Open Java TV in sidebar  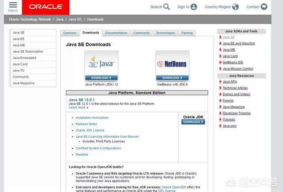(x=34, y=71)
